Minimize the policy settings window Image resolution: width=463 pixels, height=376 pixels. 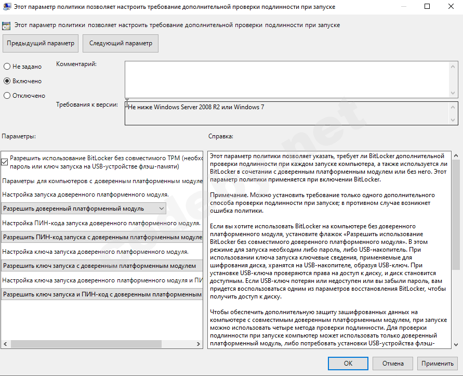tap(404, 6)
